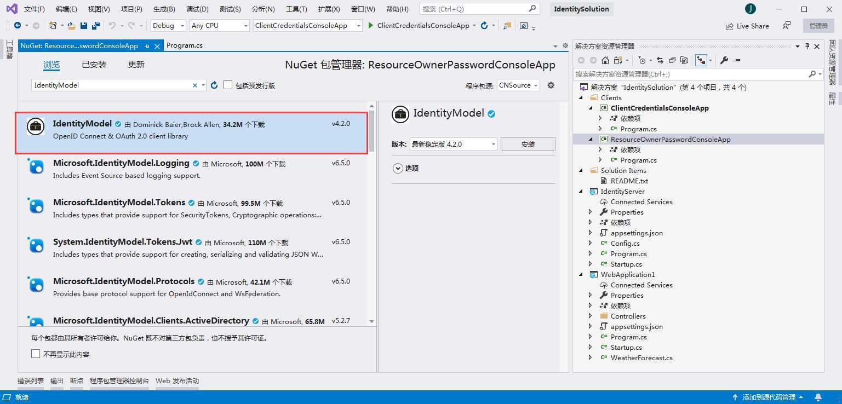Viewport: 842px width, 404px height.
Task: Select the System.IdentityModel.Tokens.Jwt package
Action: [x=192, y=247]
